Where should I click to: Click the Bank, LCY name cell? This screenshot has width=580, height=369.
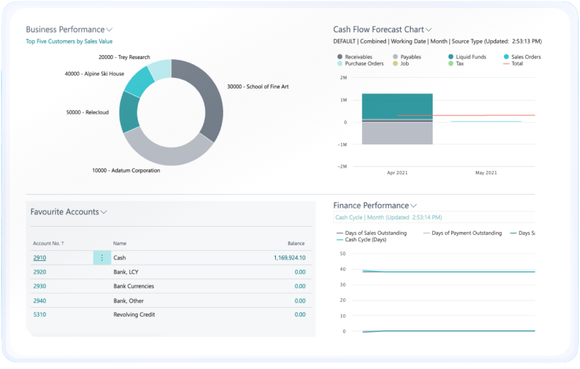(126, 272)
